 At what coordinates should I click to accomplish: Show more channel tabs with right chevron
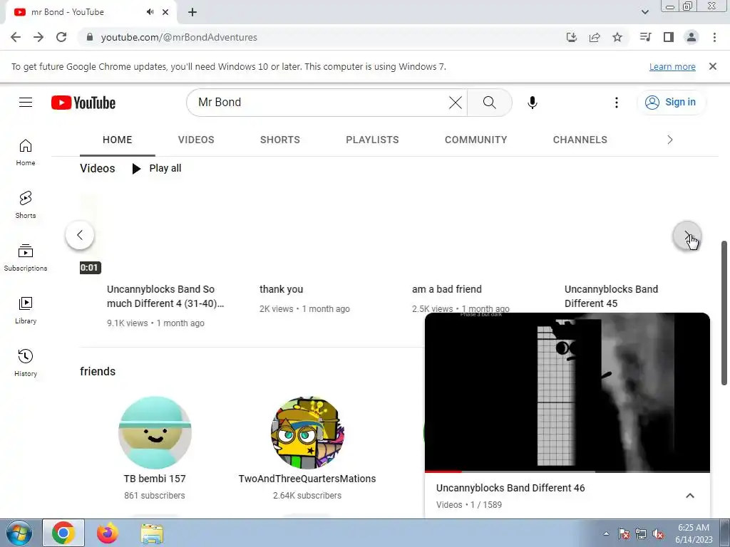coord(670,140)
